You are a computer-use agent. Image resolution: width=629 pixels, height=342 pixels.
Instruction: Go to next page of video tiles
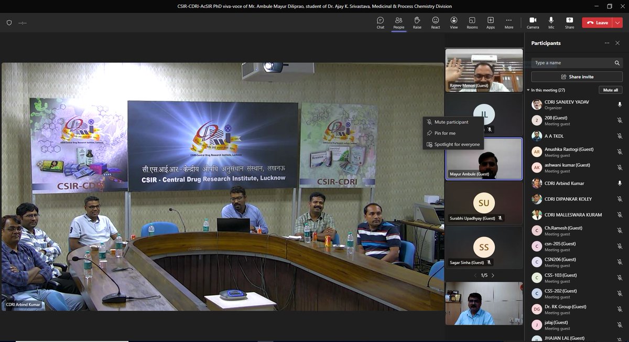[493, 275]
